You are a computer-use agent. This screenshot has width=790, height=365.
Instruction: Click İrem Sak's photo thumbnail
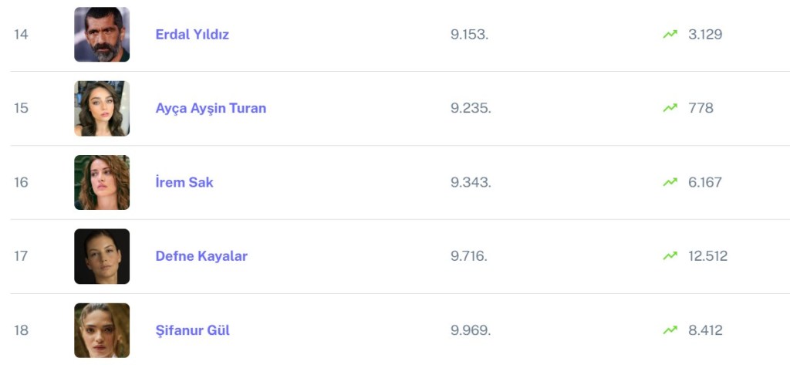(102, 183)
